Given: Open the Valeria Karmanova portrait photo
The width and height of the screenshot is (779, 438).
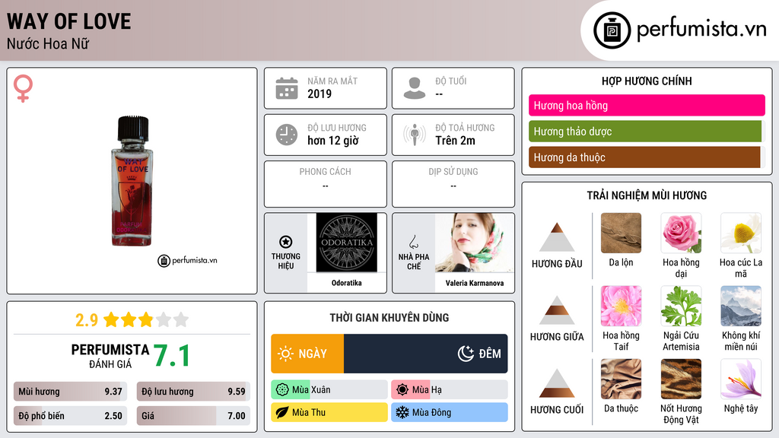Looking at the screenshot, I should (475, 243).
